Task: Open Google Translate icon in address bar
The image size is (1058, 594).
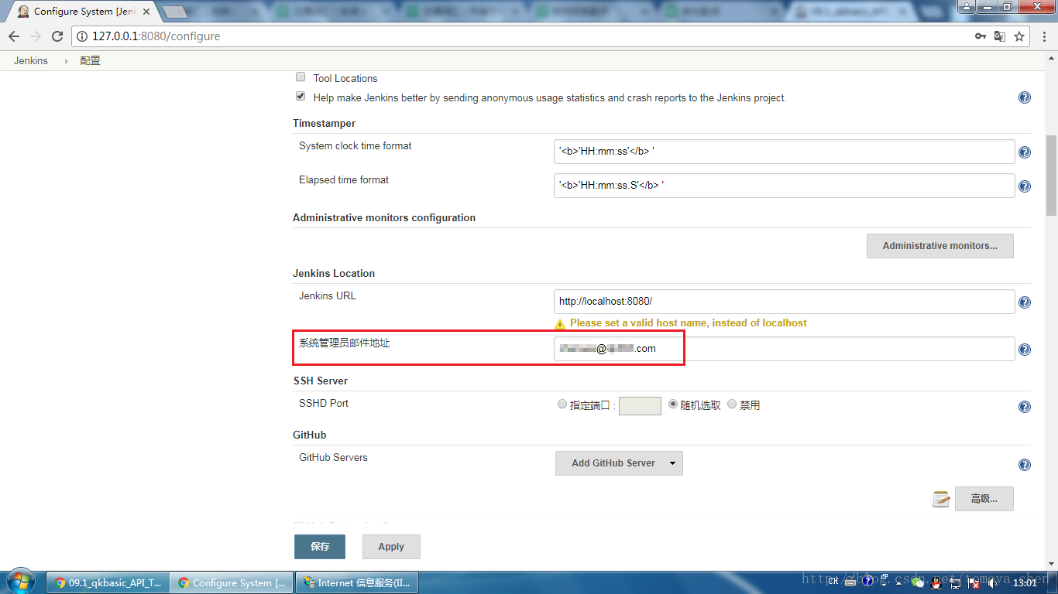Action: click(1000, 36)
